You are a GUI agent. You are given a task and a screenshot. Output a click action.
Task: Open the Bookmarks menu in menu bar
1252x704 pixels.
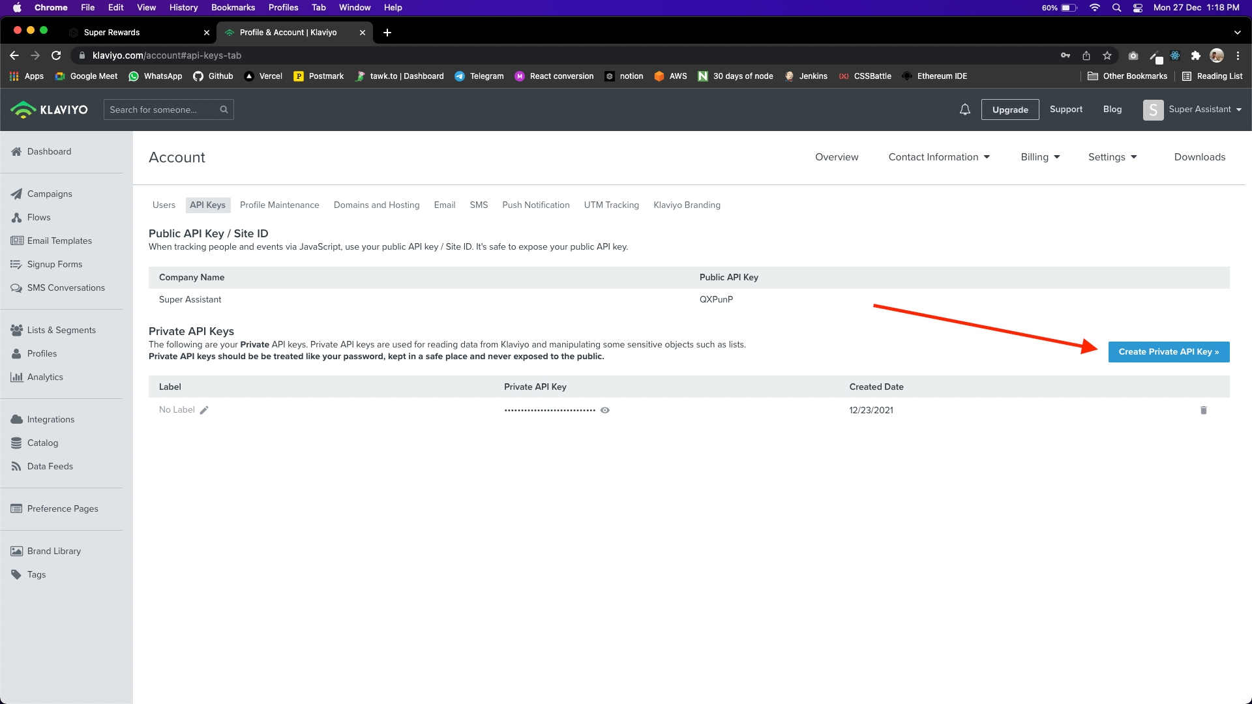[233, 7]
